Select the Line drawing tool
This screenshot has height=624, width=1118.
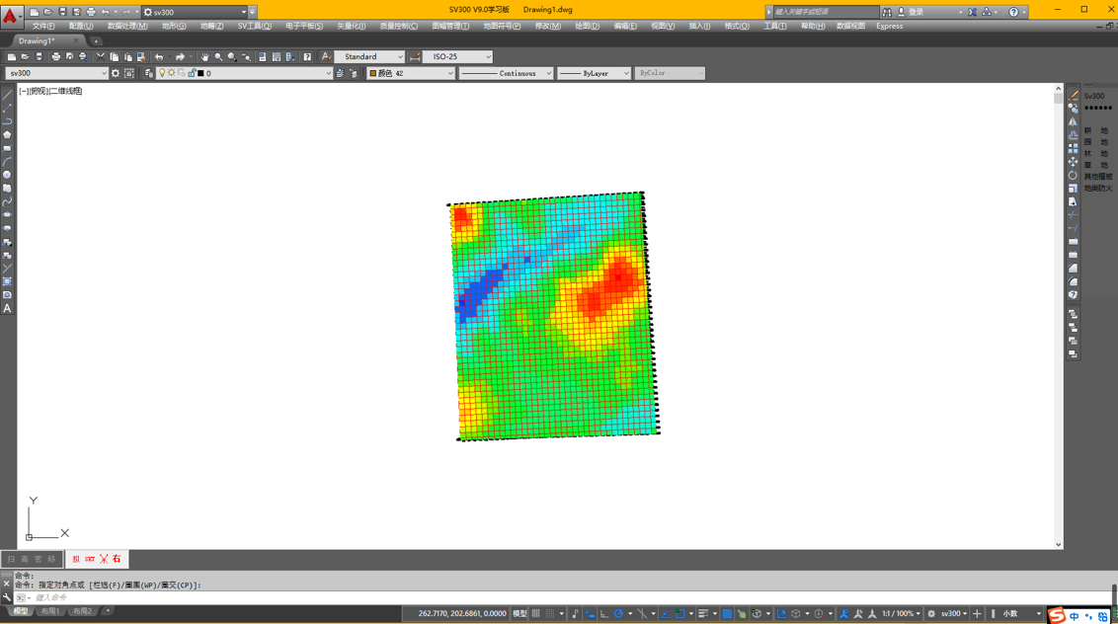click(7, 95)
